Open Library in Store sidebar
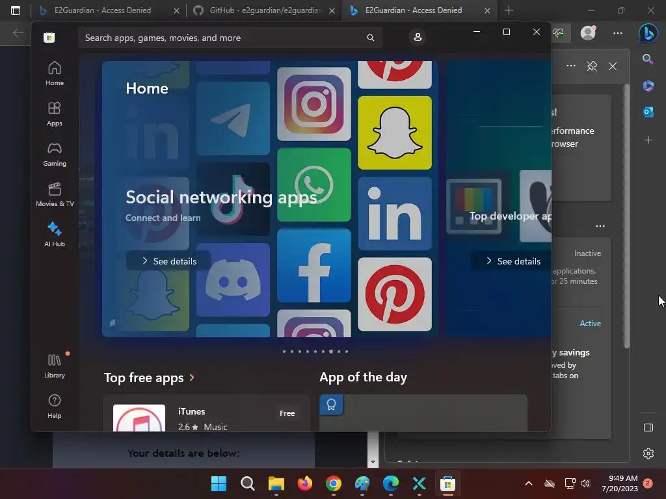Screen dimensions: 666x499 pos(55,366)
